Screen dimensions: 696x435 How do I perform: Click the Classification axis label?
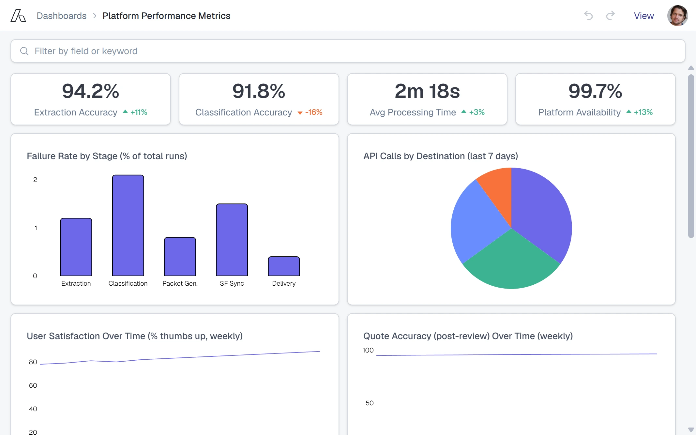[x=128, y=283]
